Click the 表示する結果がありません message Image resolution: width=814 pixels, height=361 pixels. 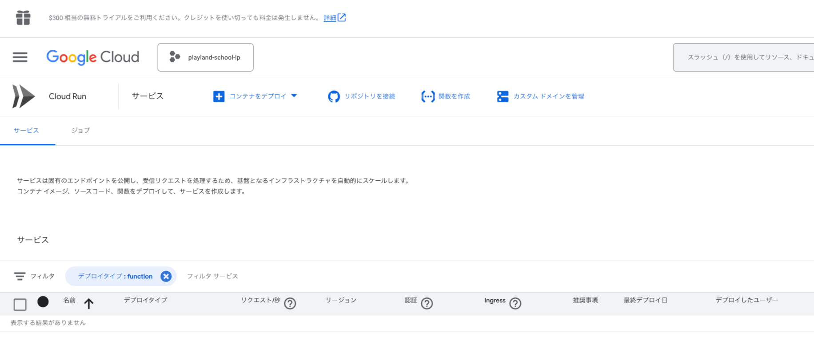(48, 323)
